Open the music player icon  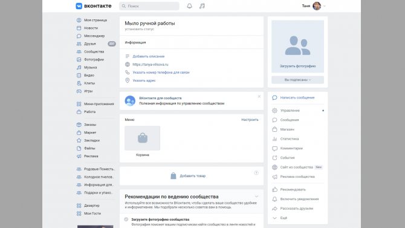(x=202, y=6)
